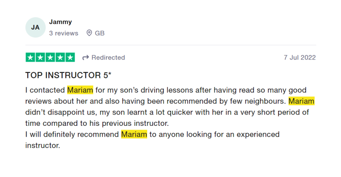Click the fourth green rating star
This screenshot has width=341, height=177.
pyautogui.click(x=60, y=57)
